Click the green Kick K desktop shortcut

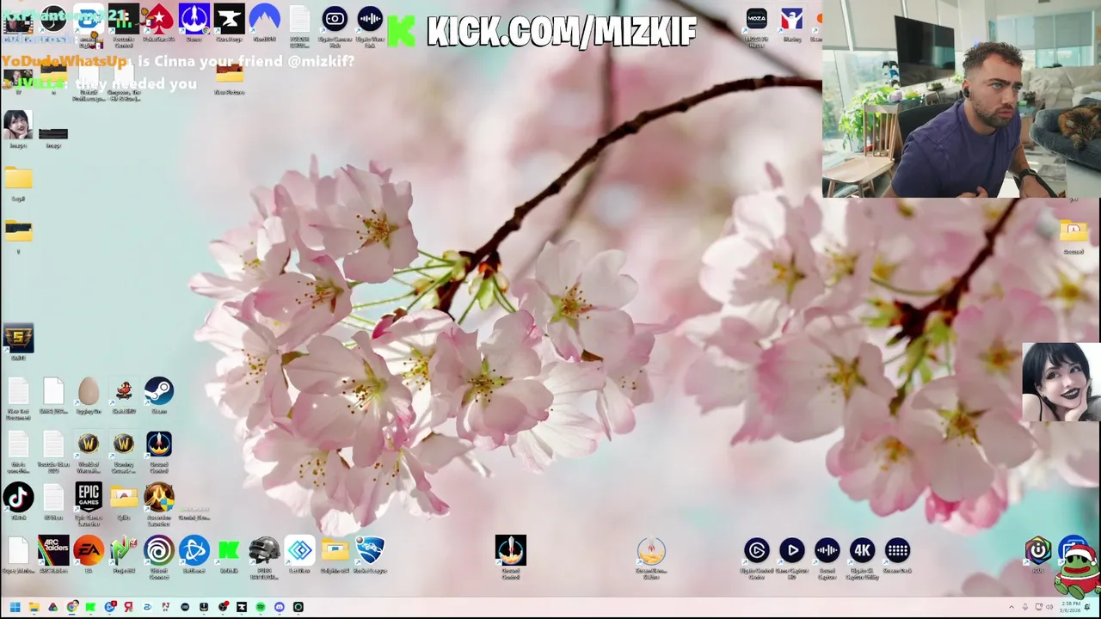point(229,550)
